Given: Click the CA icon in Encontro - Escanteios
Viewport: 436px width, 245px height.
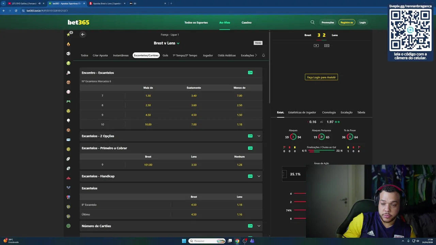Looking at the screenshot, I should 250,72.
